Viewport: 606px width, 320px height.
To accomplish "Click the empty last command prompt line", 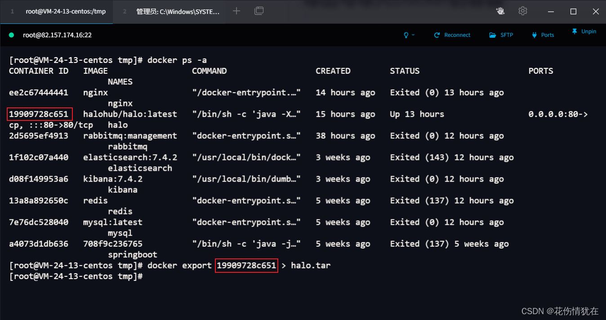I will click(76, 276).
